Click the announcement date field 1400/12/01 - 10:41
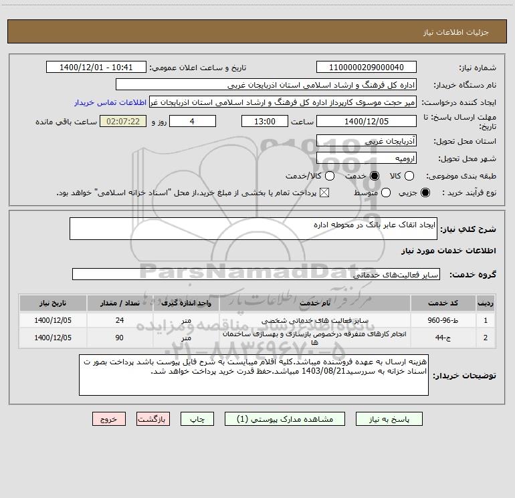This screenshot has height=498, width=515. pos(96,68)
